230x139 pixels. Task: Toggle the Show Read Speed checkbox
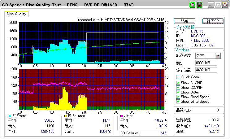pos(178,97)
